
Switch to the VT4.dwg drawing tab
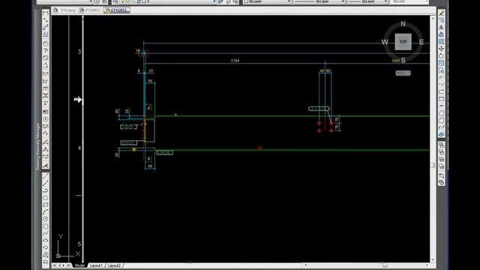tap(64, 10)
